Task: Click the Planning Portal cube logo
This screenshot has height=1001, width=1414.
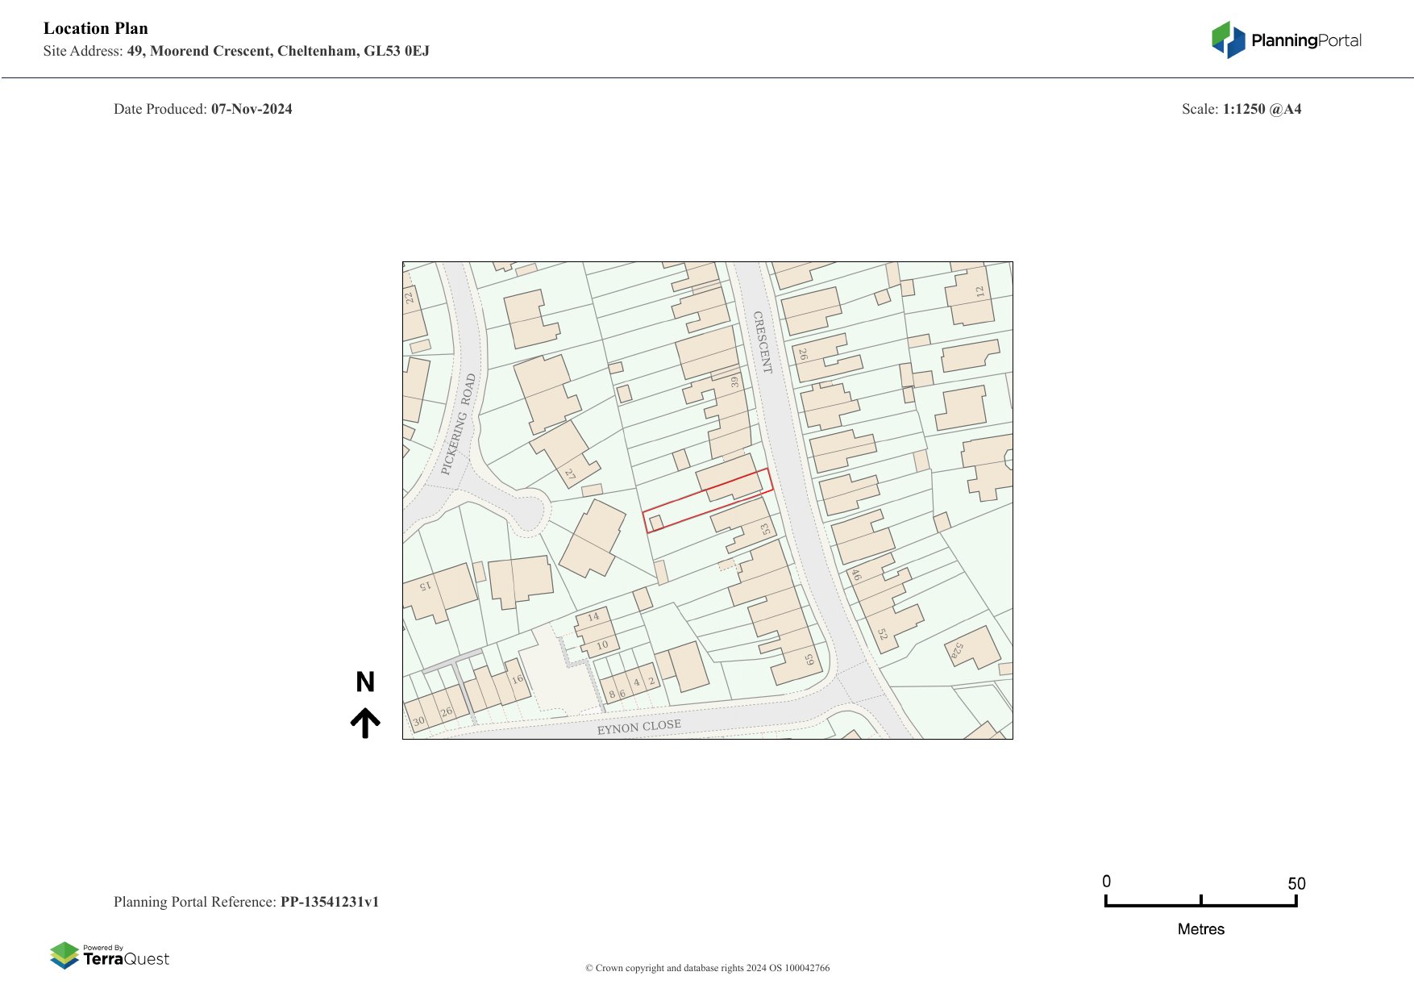Action: click(1228, 40)
